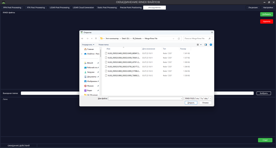Click 06_Datasets in breadcrumb path
Screen dimensions: 276x148
(x=137, y=39)
